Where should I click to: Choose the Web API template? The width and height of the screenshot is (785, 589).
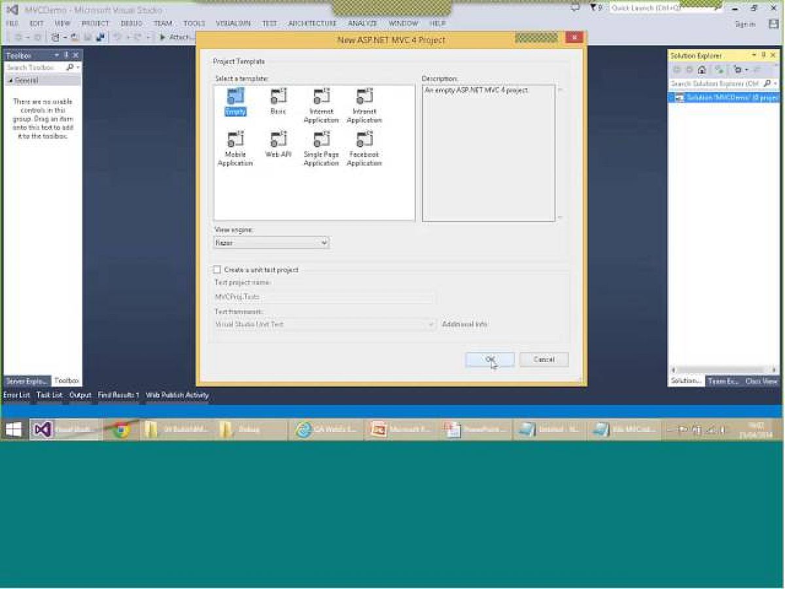point(278,139)
